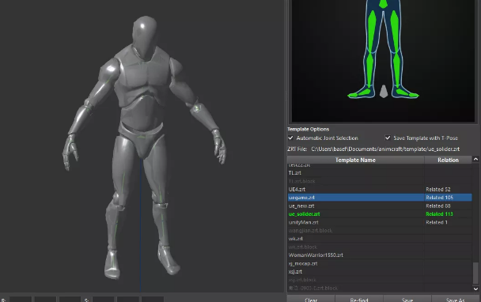This screenshot has height=302, width=481.
Task: Select the xj_mocap.zrt template
Action: click(380, 263)
